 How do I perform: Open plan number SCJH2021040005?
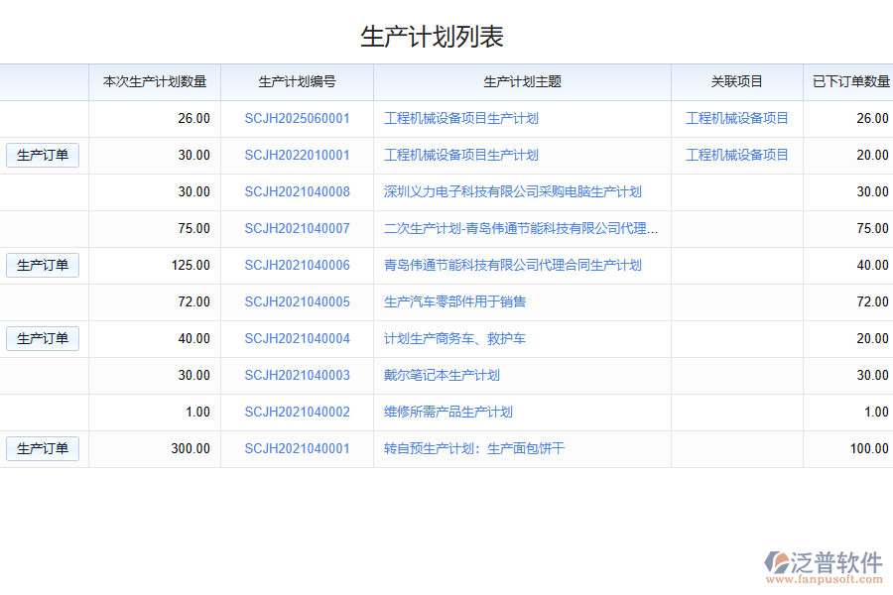tap(297, 302)
